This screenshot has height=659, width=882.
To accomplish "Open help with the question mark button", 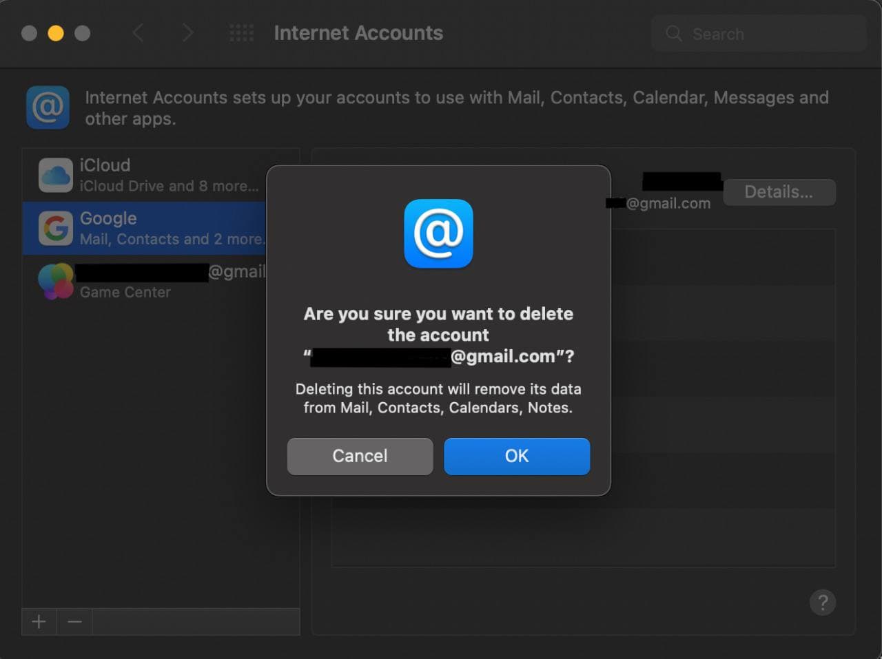I will point(823,603).
